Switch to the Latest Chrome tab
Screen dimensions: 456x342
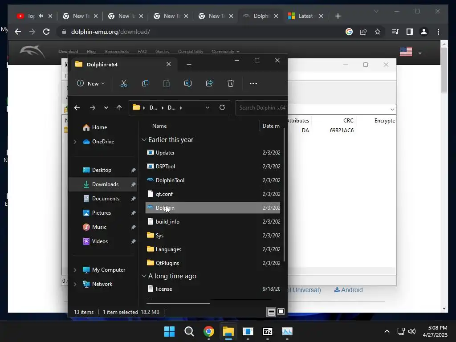(x=305, y=16)
